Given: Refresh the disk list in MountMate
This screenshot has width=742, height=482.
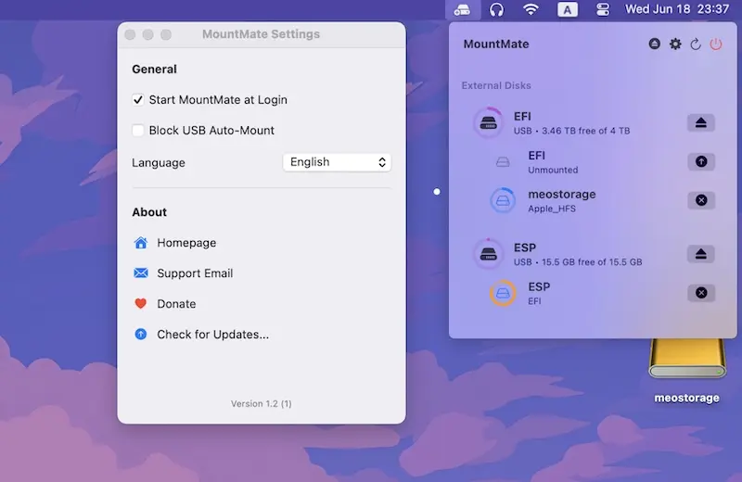Looking at the screenshot, I should (x=695, y=44).
